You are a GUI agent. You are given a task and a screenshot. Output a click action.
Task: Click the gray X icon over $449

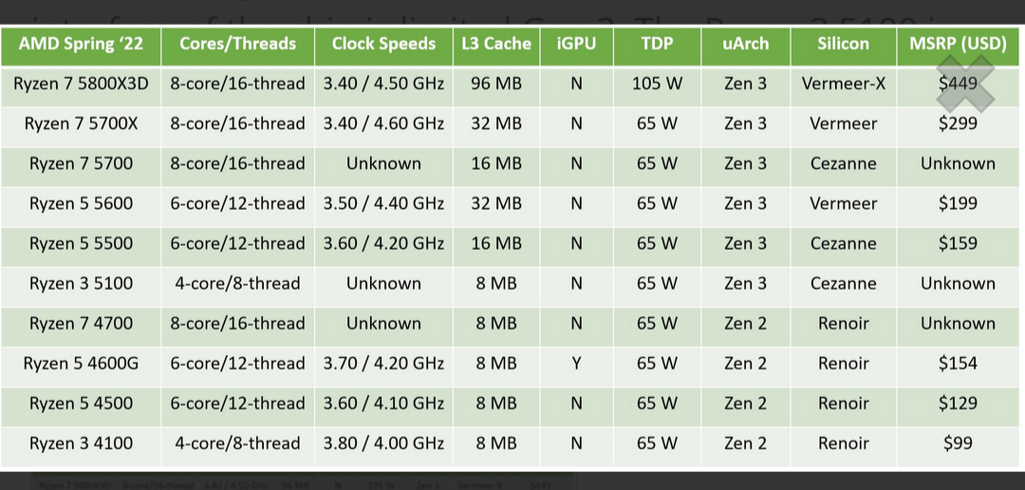click(x=965, y=83)
